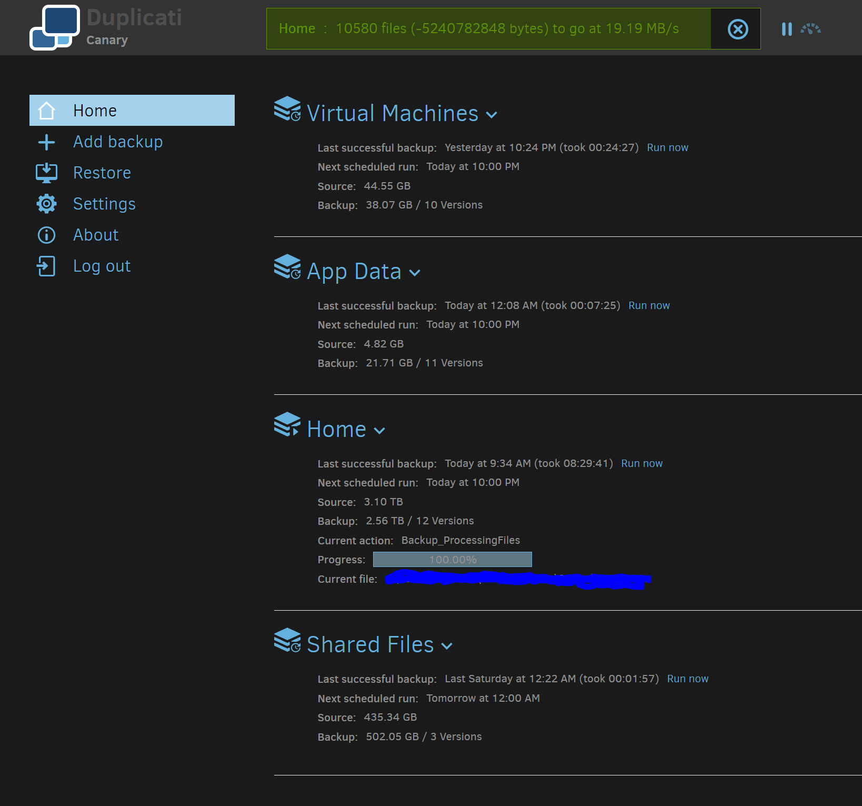Click the Virtual Machines title
Image resolution: width=862 pixels, height=806 pixels.
point(393,113)
